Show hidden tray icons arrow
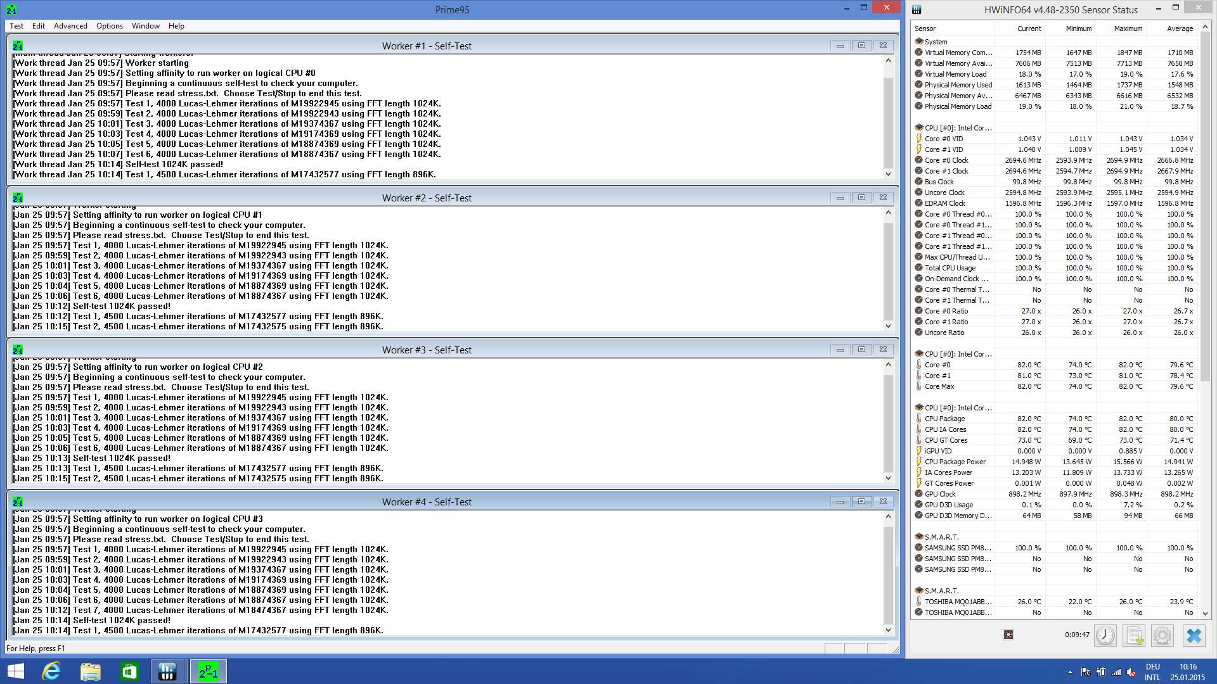The image size is (1217, 684). [1070, 673]
